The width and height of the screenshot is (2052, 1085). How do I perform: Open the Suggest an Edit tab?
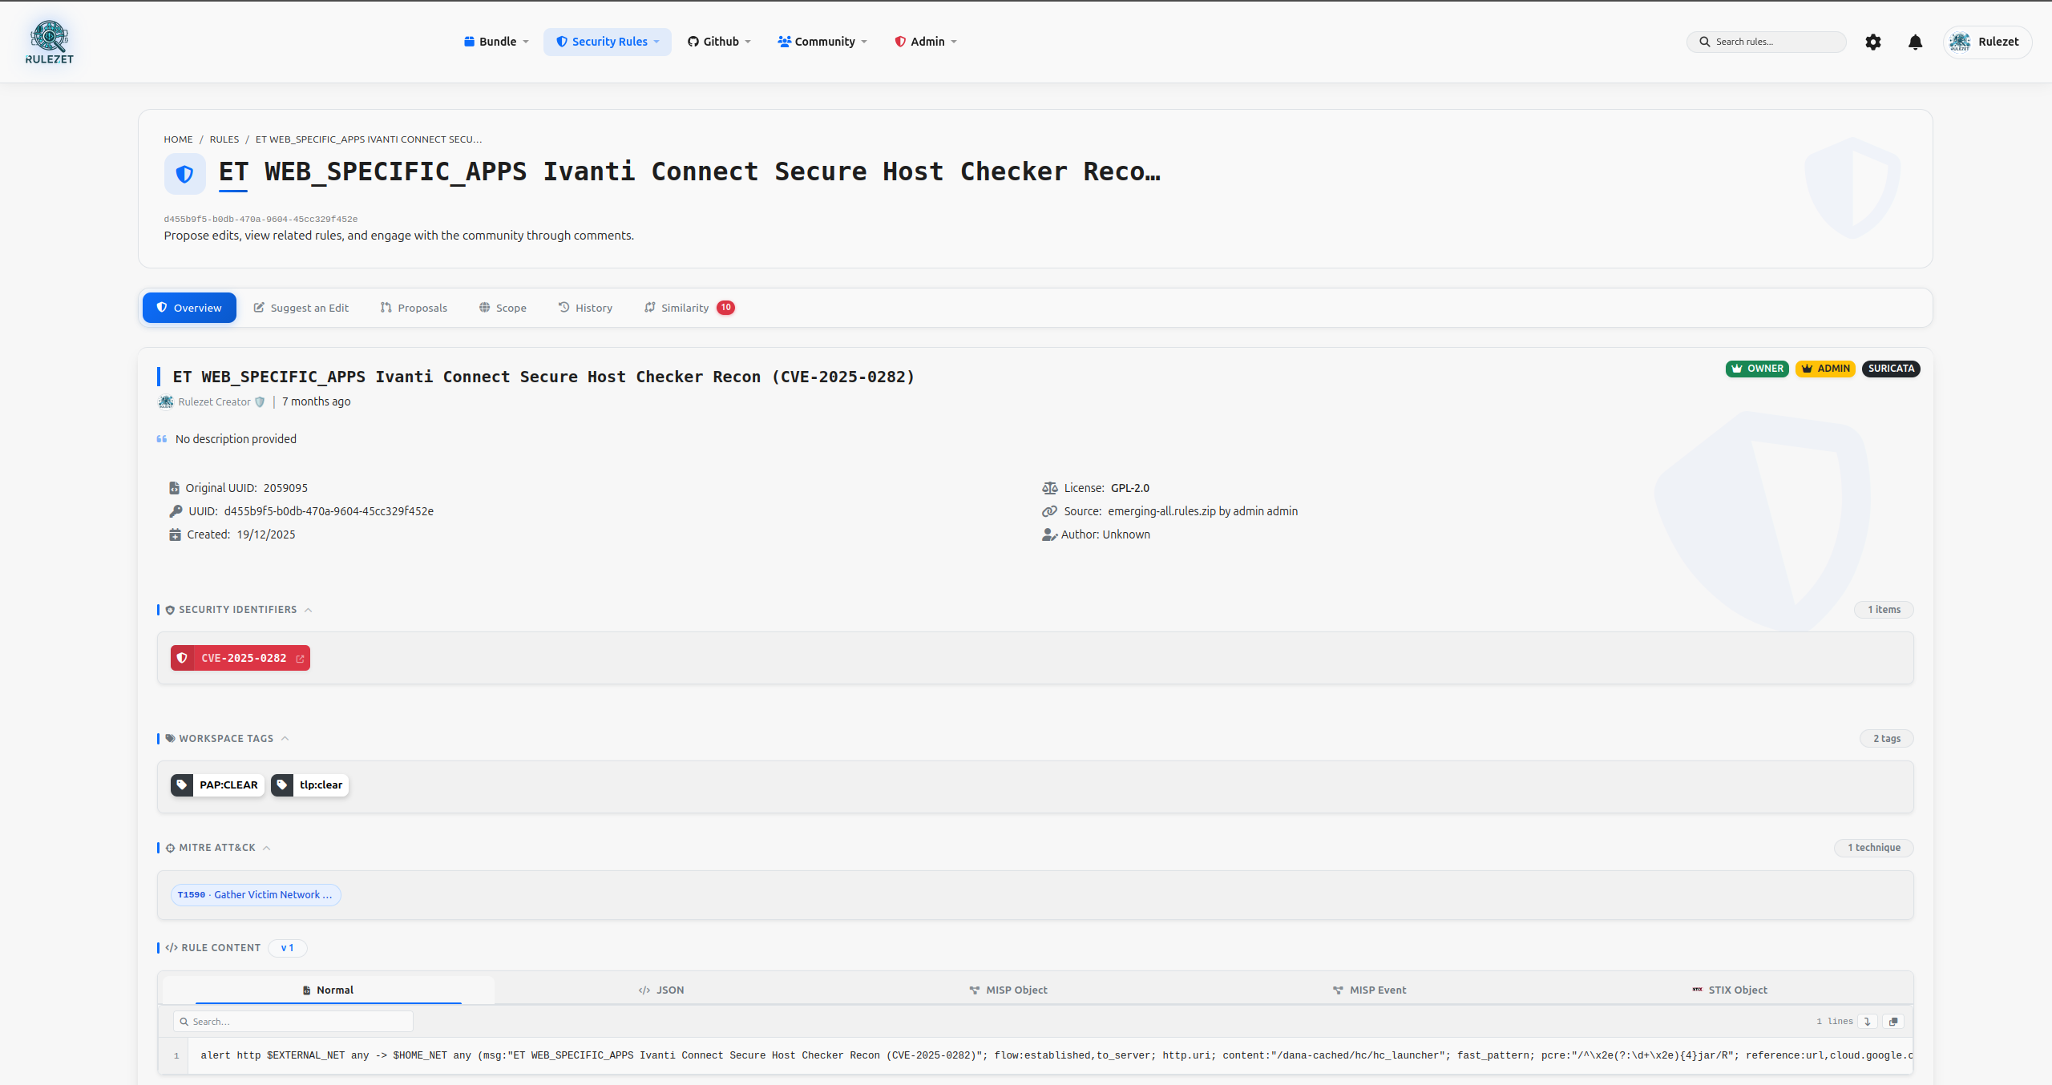click(301, 308)
